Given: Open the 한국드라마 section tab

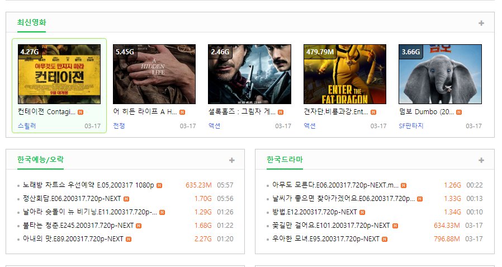Looking at the screenshot, I should point(285,160).
